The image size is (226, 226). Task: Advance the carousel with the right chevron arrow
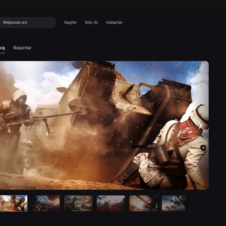tap(200, 125)
